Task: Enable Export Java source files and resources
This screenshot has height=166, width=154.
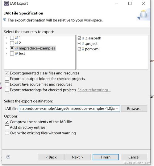Action: [x=7, y=84]
